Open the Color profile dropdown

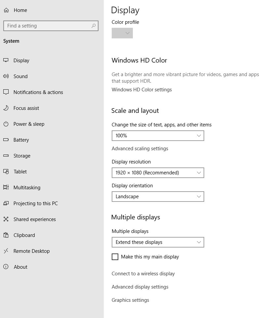[122, 33]
